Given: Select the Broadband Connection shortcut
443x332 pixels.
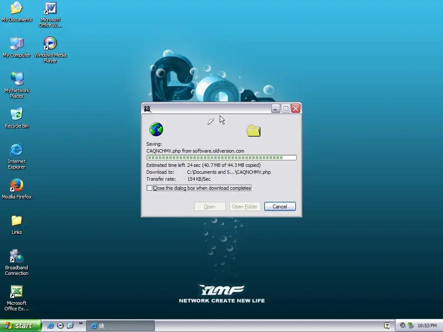Looking at the screenshot, I should click(16, 262).
